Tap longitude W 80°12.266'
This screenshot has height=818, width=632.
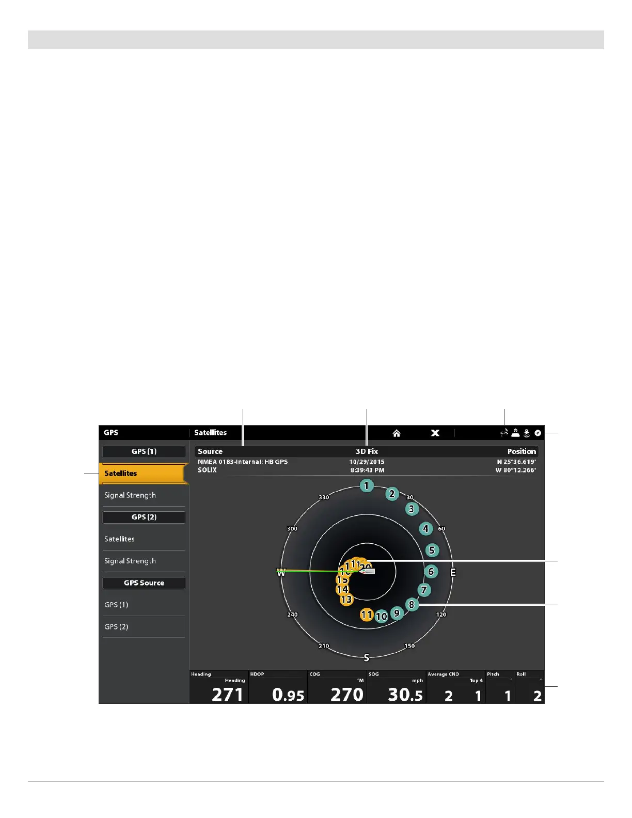[516, 470]
